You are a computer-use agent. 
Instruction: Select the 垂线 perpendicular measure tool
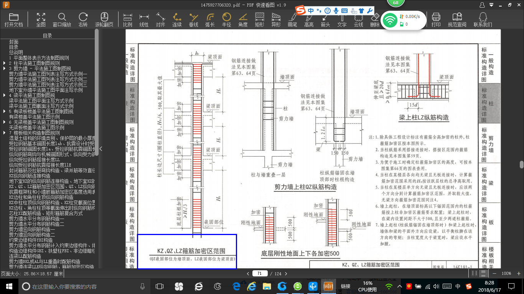tap(194, 20)
